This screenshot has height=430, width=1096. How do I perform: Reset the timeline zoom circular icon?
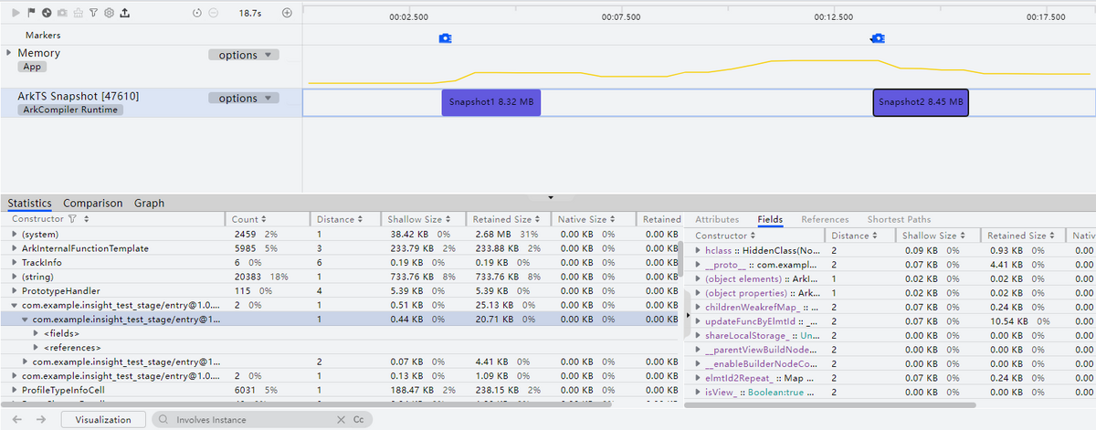(x=198, y=14)
